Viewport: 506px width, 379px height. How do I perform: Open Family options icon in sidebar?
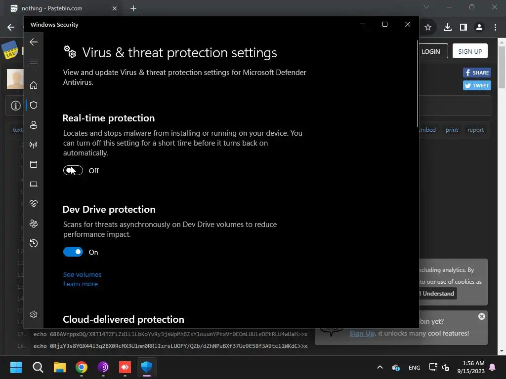coord(34,224)
